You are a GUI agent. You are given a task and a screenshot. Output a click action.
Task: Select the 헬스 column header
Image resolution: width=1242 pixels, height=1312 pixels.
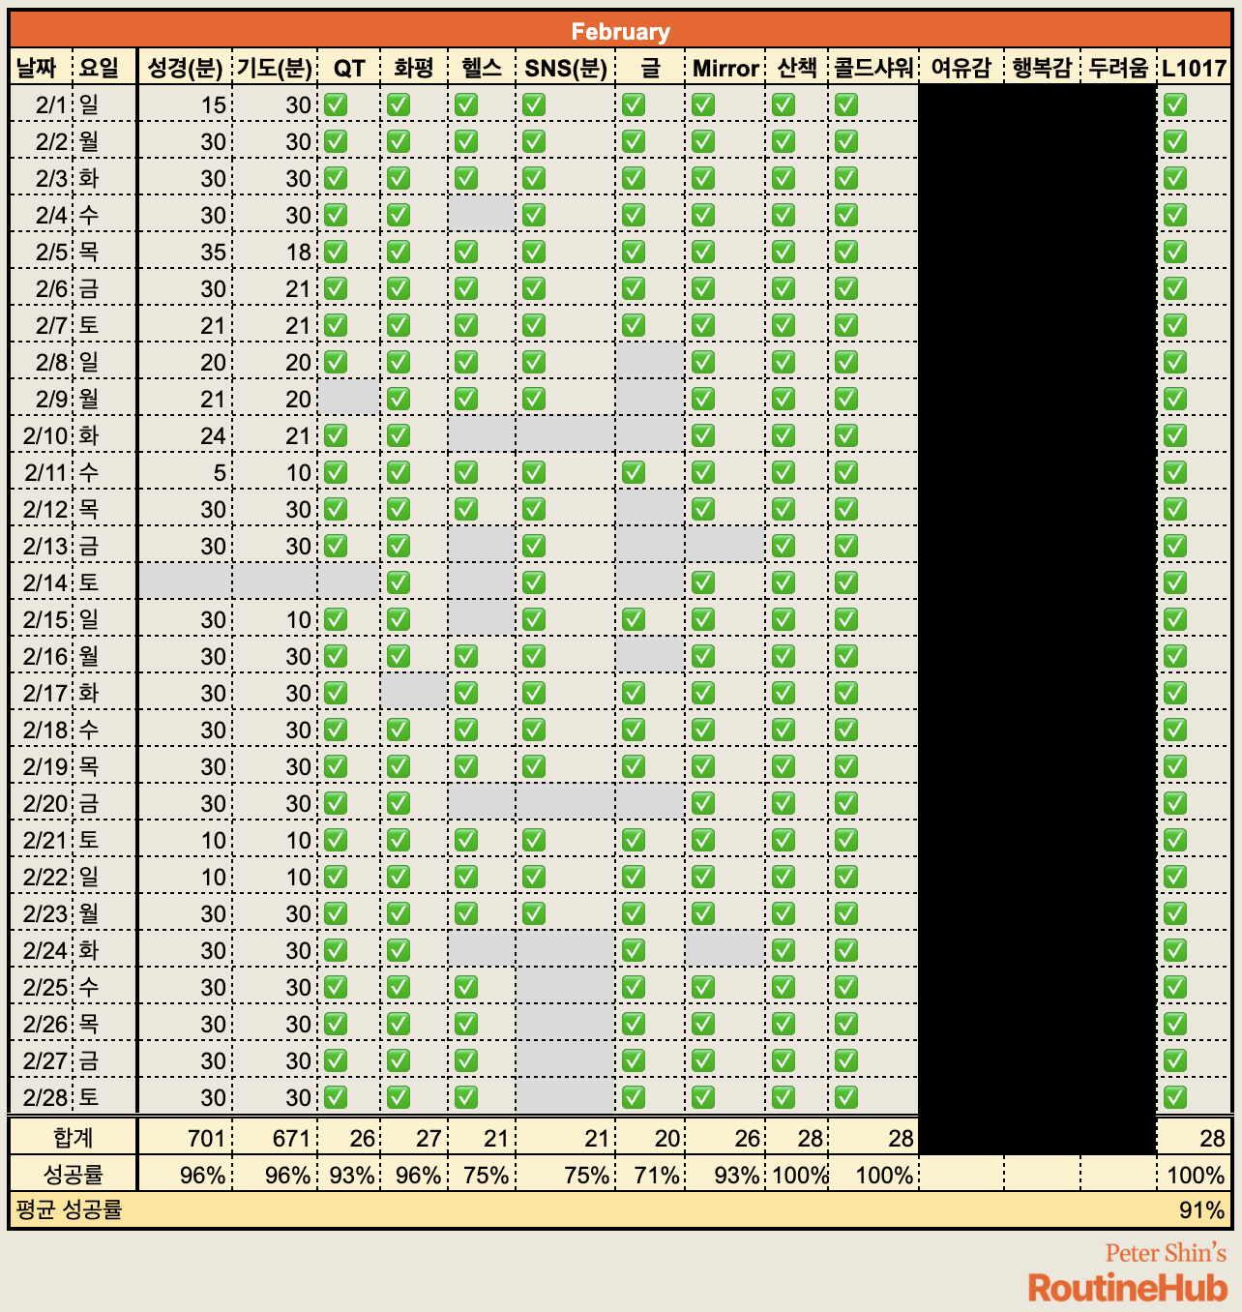click(482, 68)
